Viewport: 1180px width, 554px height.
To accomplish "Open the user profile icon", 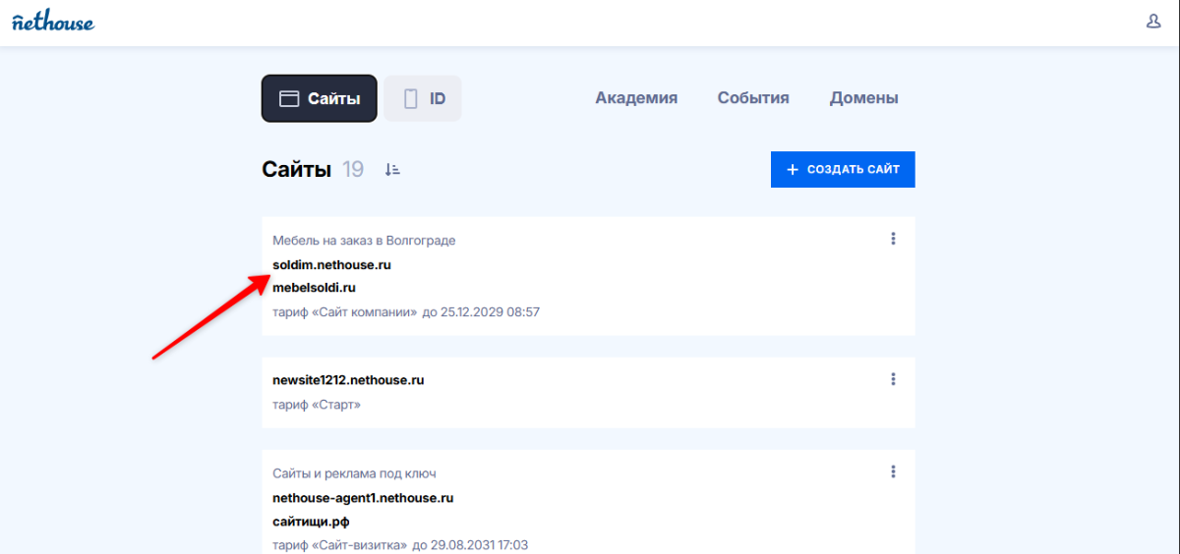I will pos(1153,22).
